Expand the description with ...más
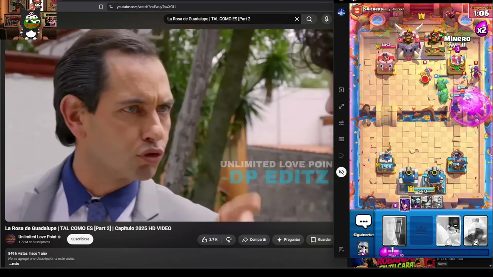 [14, 264]
